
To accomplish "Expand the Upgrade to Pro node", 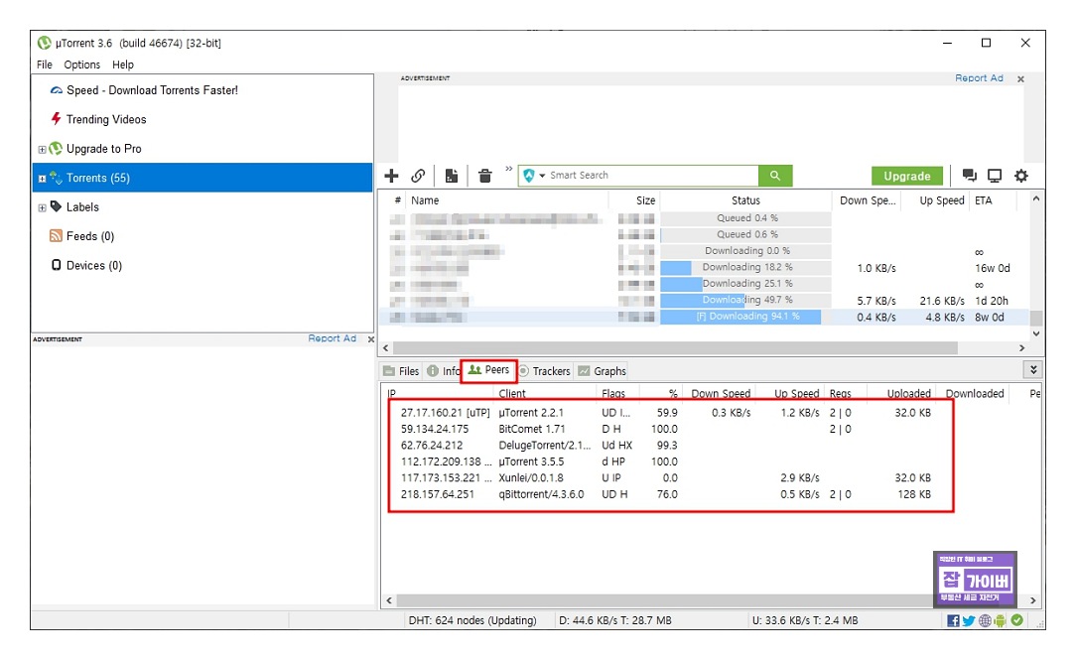I will pyautogui.click(x=42, y=150).
